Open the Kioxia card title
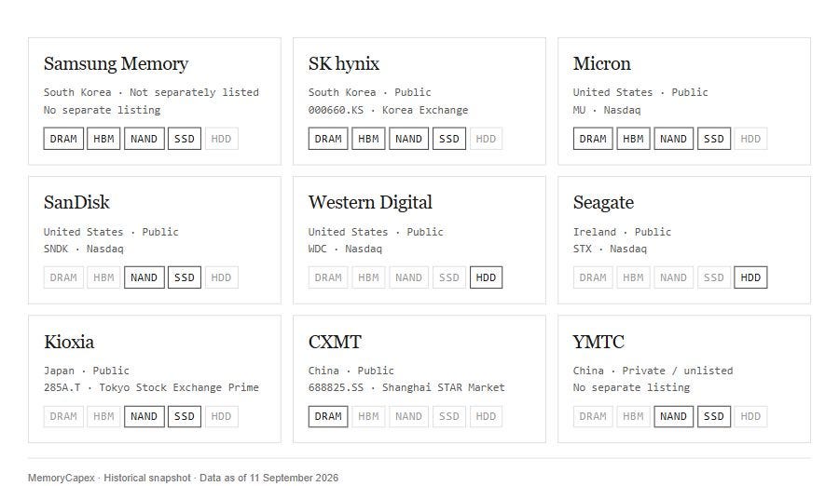This screenshot has height=486, width=839. 69,342
